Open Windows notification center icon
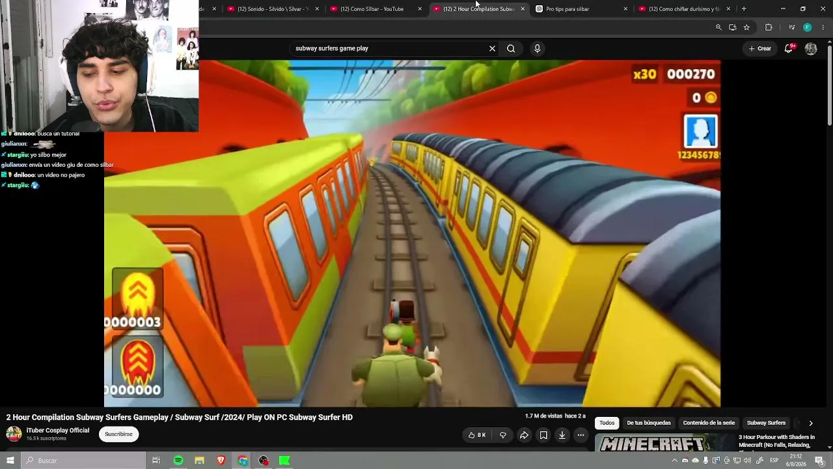 tap(819, 461)
